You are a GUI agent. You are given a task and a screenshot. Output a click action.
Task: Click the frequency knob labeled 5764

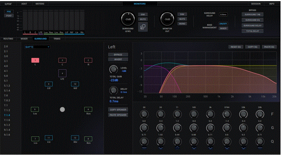coord(227,114)
